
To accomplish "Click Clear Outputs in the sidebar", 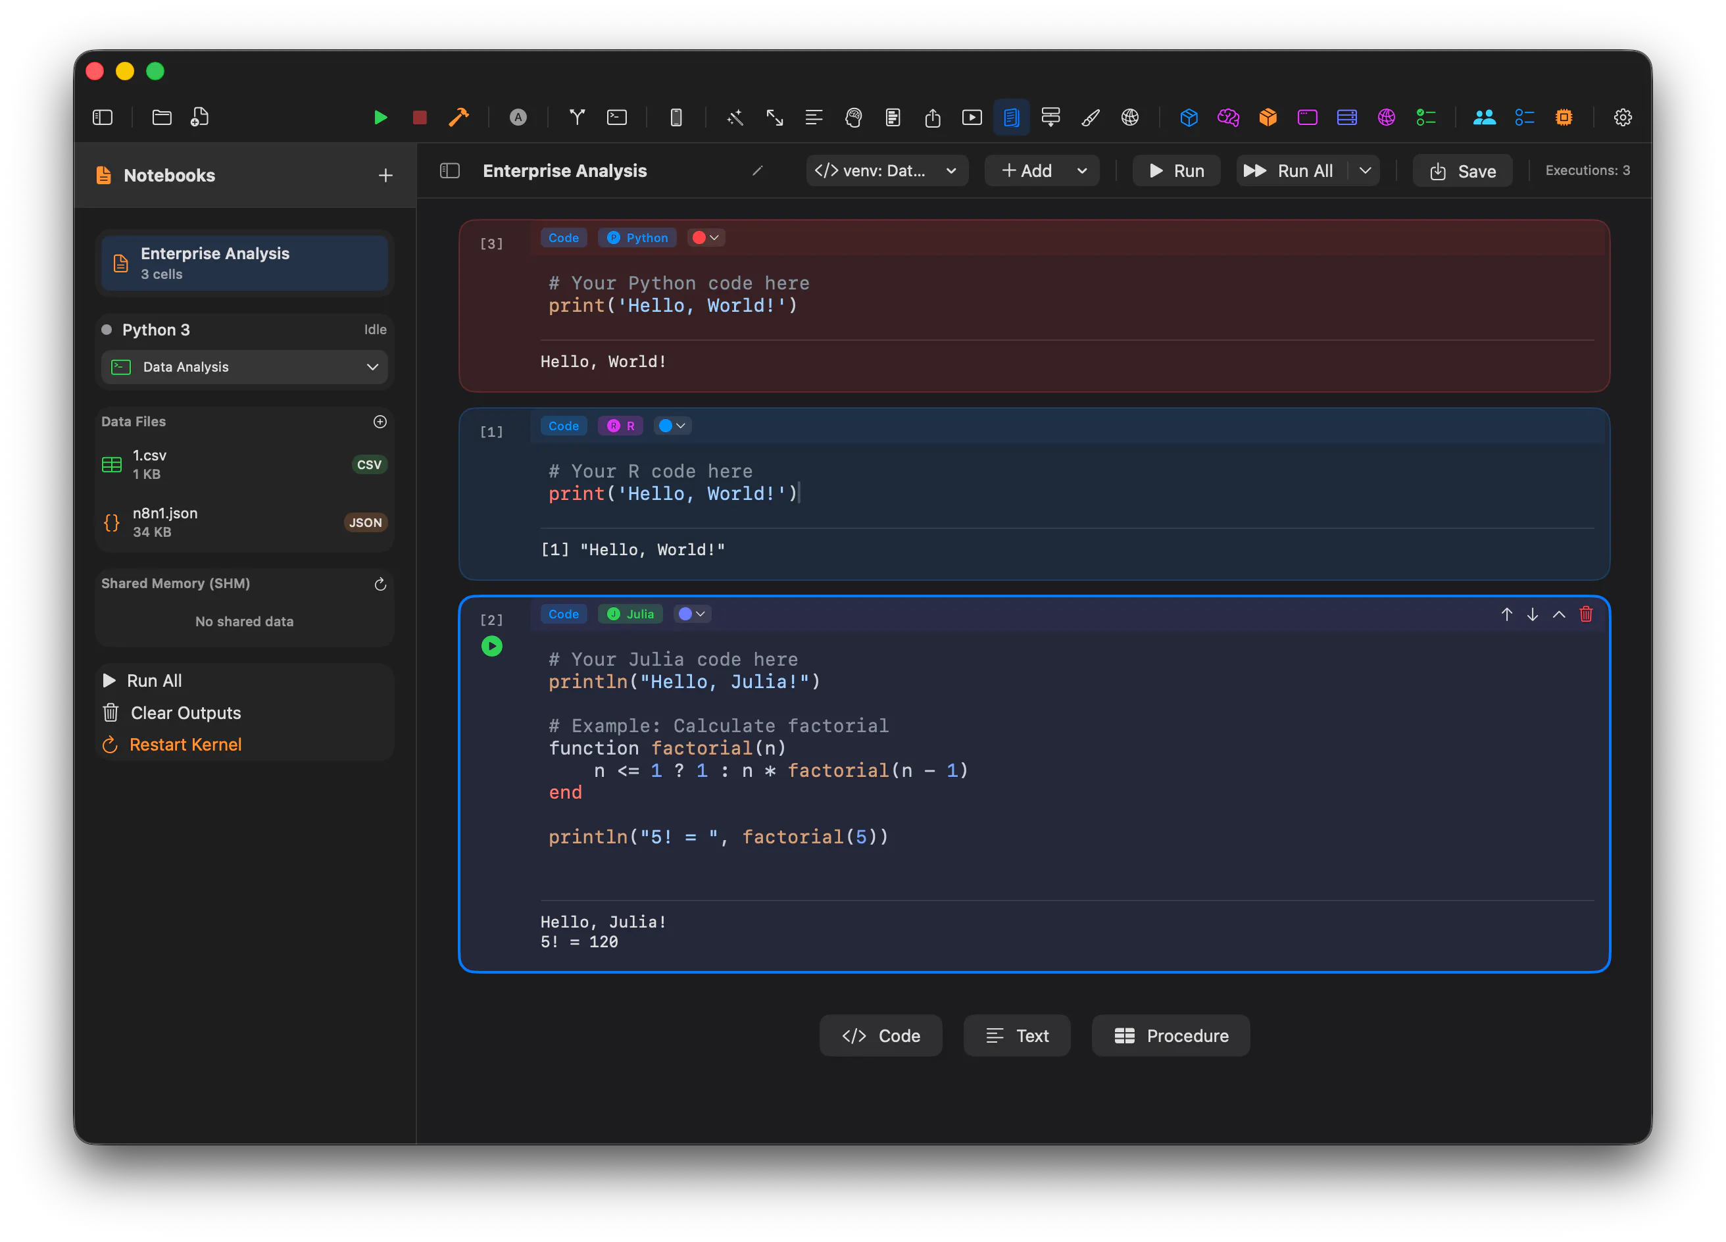I will point(171,714).
